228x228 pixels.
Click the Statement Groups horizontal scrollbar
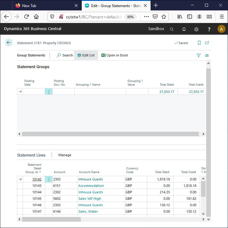(110, 134)
